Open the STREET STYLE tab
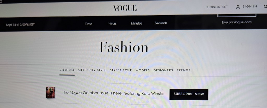 coord(121,70)
